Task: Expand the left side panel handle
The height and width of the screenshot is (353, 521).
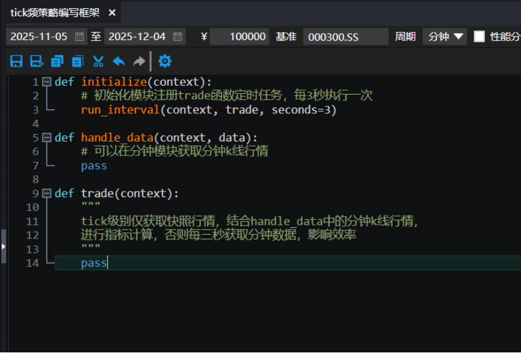Action: click(x=3, y=245)
